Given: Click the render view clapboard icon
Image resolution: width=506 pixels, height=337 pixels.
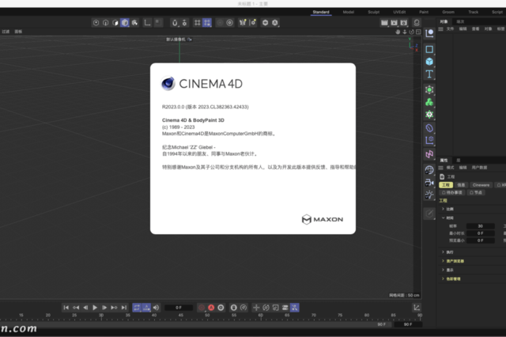Looking at the screenshot, I should click(x=384, y=23).
